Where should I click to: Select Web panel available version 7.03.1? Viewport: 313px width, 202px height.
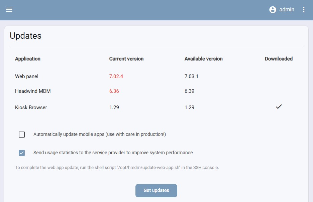pos(191,76)
